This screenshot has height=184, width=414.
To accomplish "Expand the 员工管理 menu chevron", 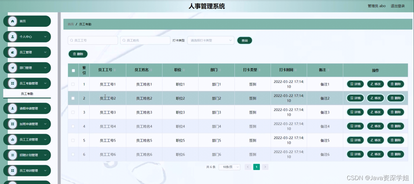I will (x=45, y=52).
